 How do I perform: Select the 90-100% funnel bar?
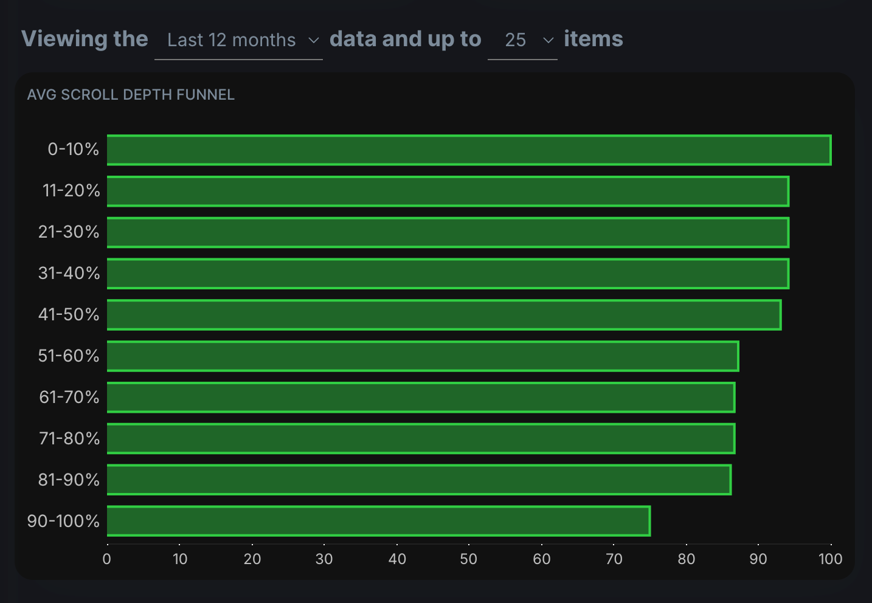pos(379,521)
